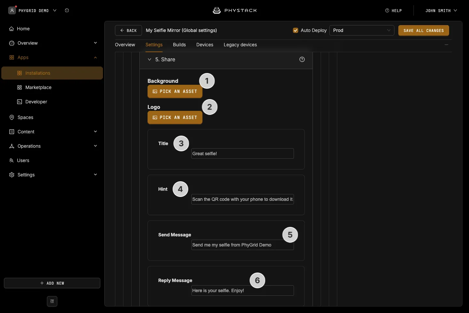This screenshot has width=469, height=313.
Task: Collapse sidebar with the bottom menu icon
Action: 52,301
